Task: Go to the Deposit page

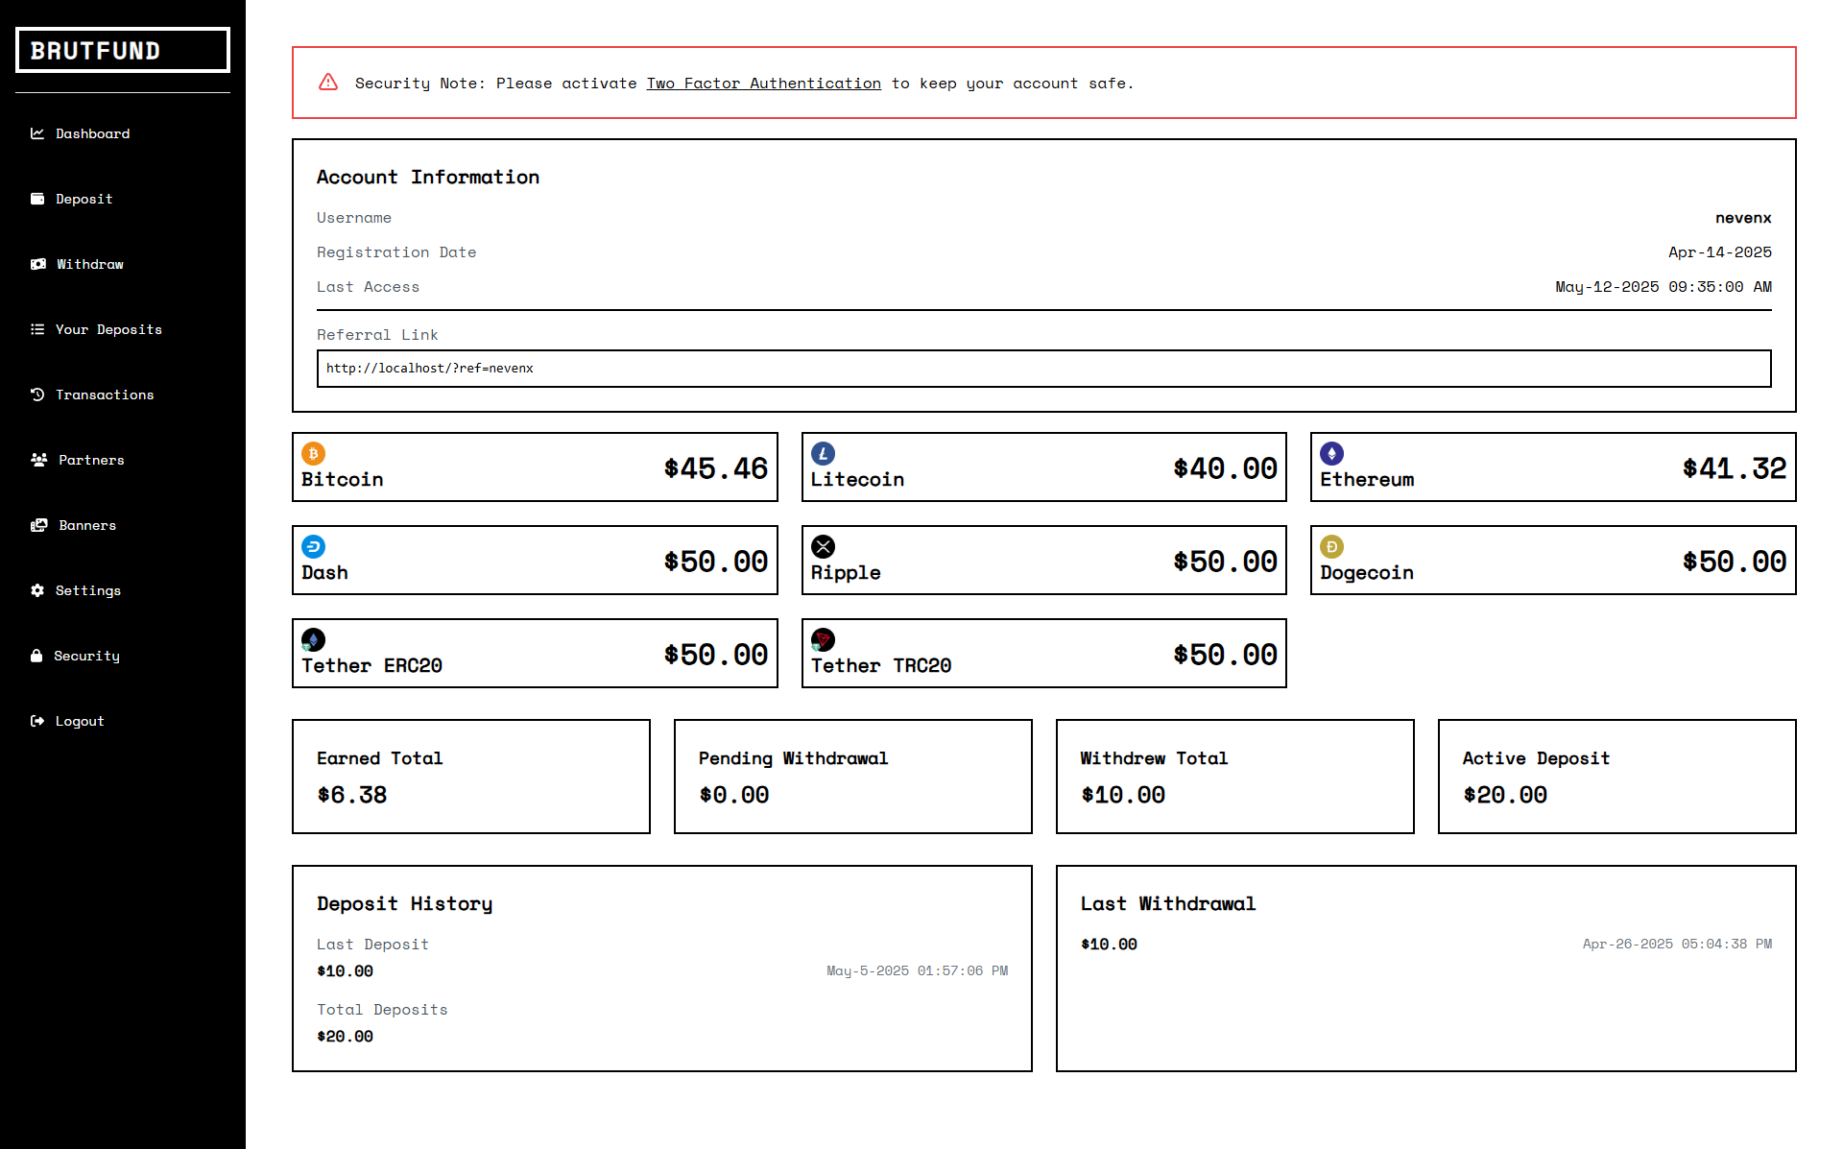Action: [84, 199]
